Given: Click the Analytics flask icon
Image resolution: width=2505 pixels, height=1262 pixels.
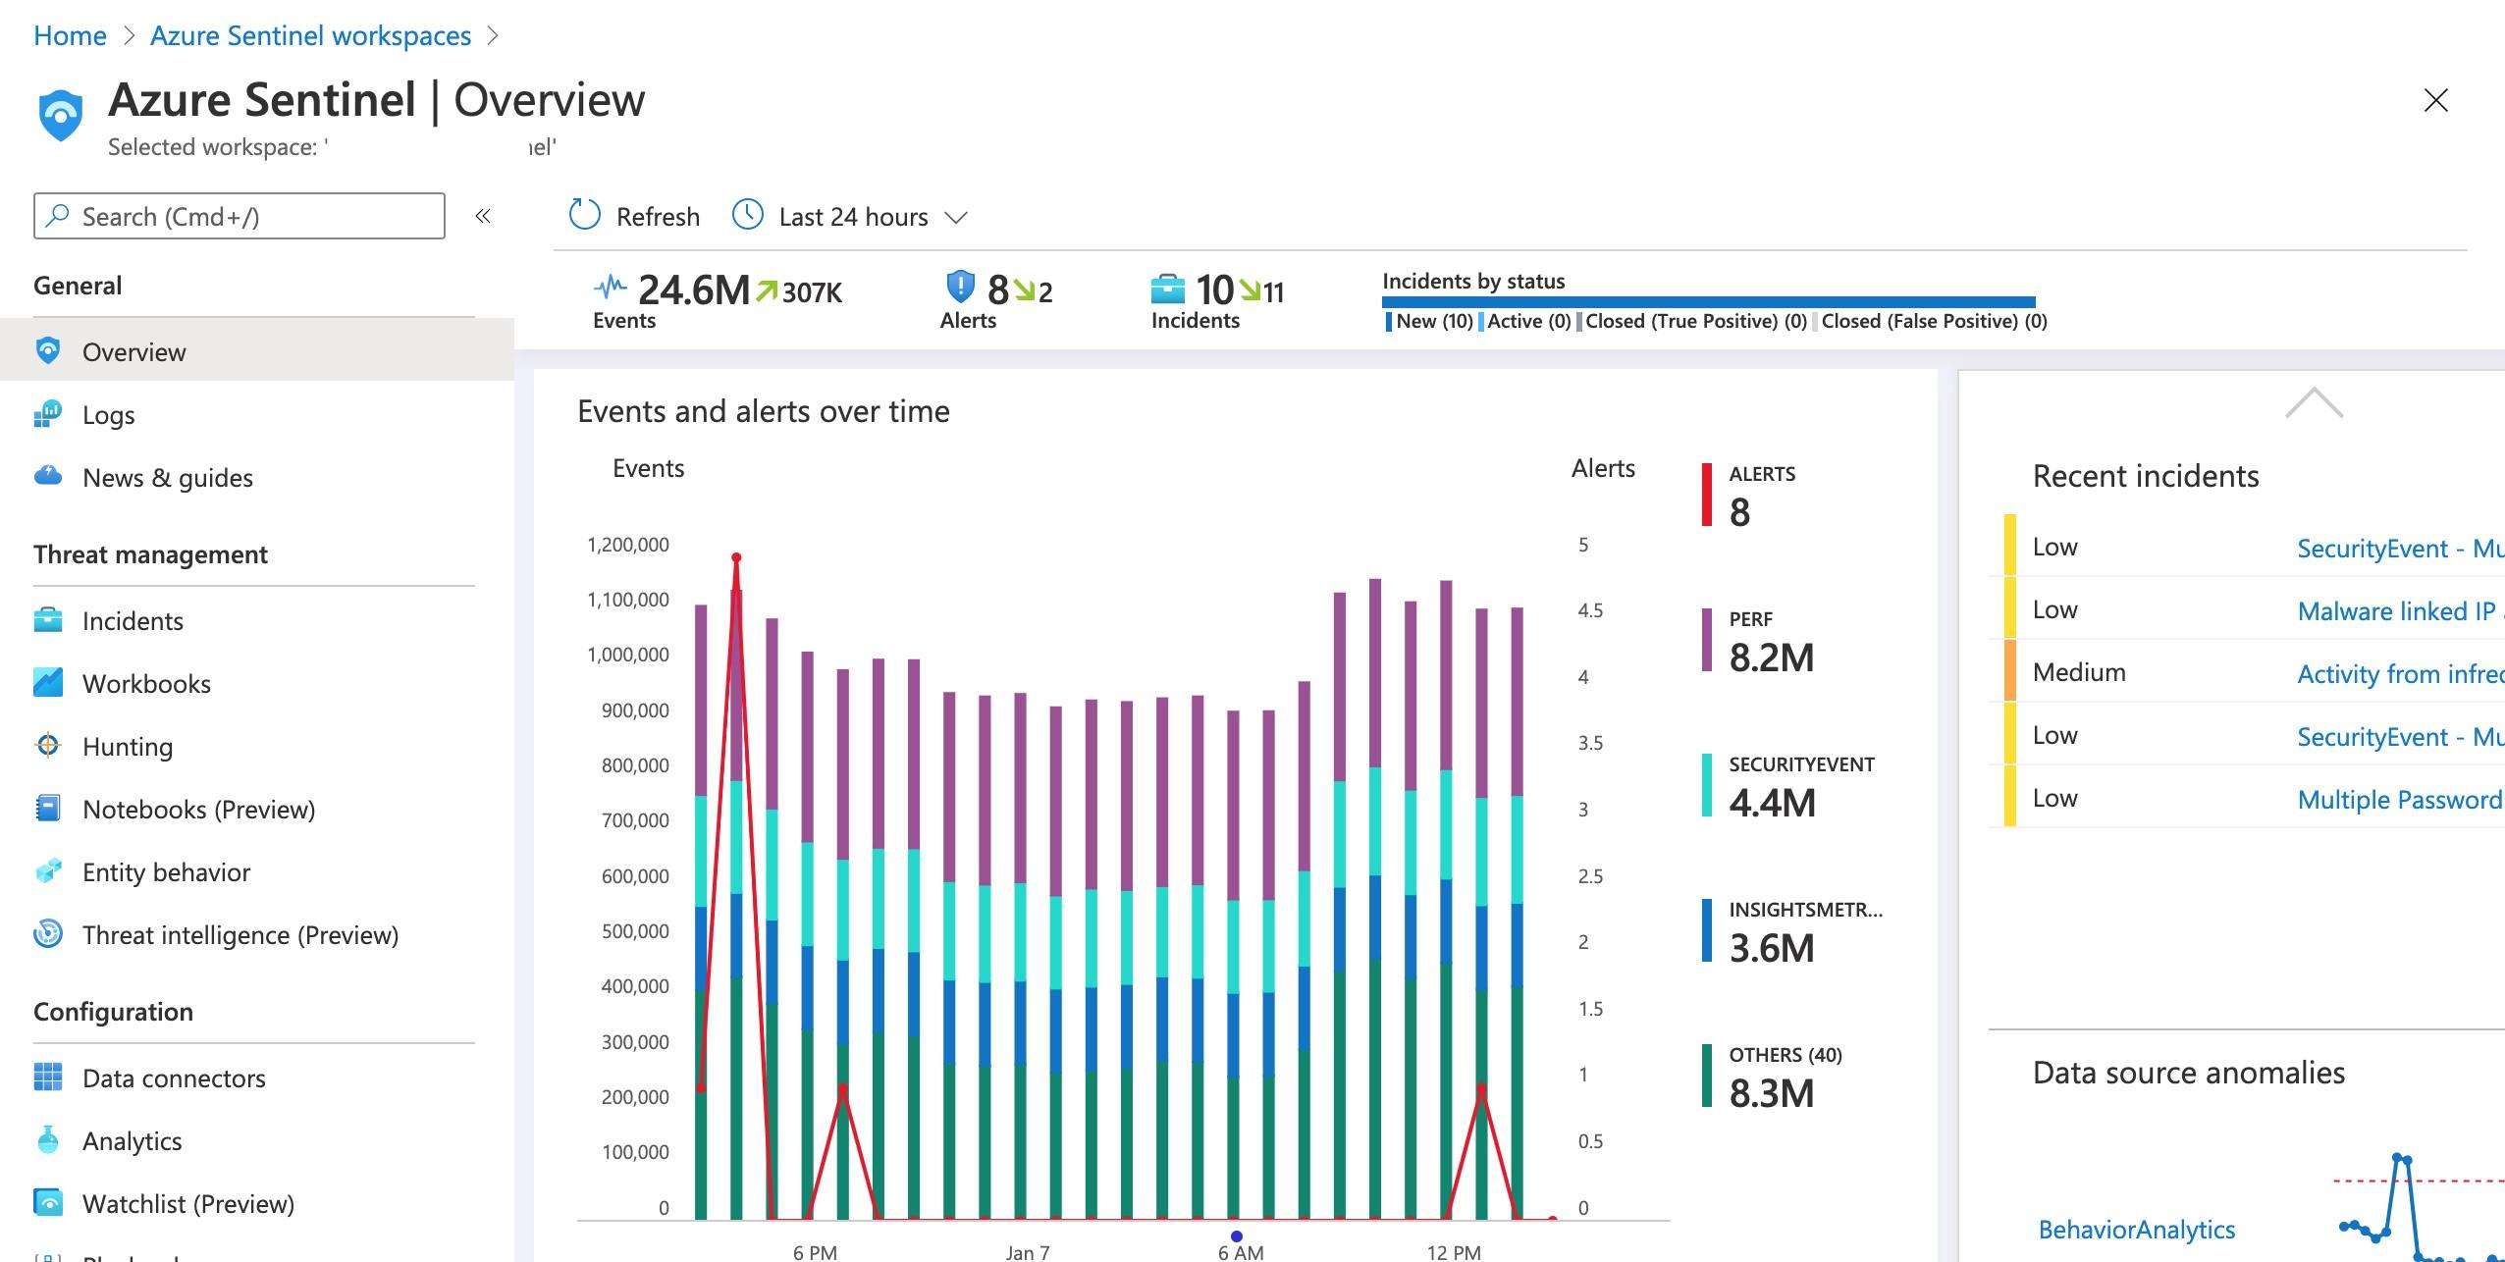Looking at the screenshot, I should [x=47, y=1140].
